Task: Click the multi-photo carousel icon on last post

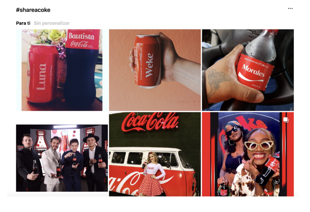Action: click(x=286, y=120)
